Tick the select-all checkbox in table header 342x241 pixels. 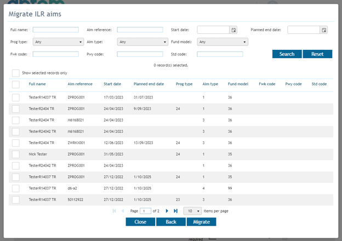(16, 84)
